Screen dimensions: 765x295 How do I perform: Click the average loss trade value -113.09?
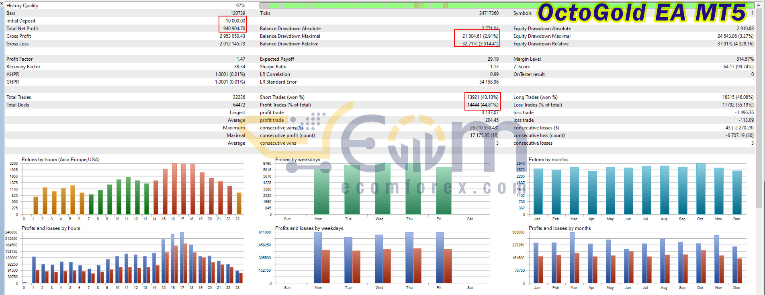pos(746,120)
